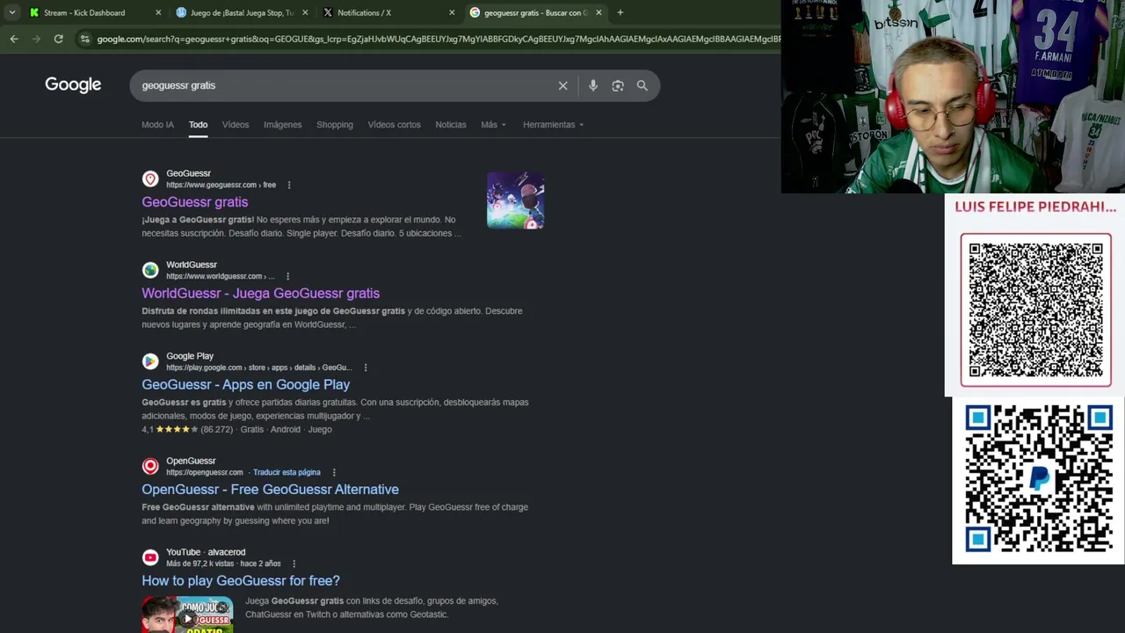
Task: Click the GeoGuessr URL text geoguessr.com › free
Action: 221,185
